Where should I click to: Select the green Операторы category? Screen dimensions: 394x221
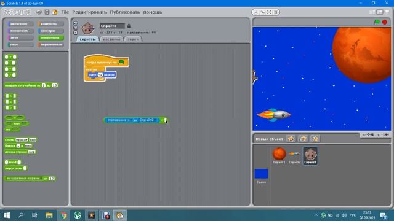tap(50, 37)
